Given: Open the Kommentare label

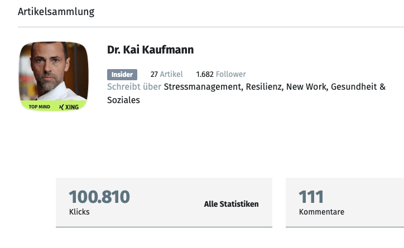Looking at the screenshot, I should (x=321, y=212).
